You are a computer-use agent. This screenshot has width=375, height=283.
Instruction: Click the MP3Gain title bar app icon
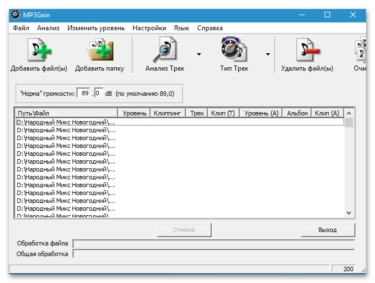16,15
